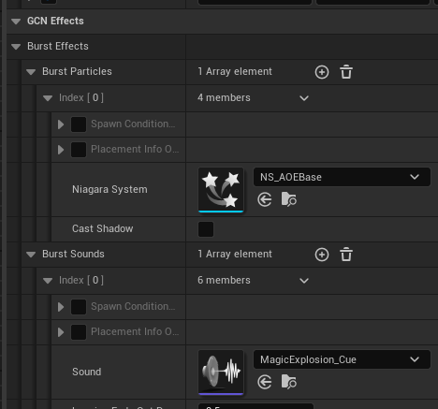The height and width of the screenshot is (409, 438).
Task: Browse to NS_AOEBase in Content Browser
Action: point(289,199)
